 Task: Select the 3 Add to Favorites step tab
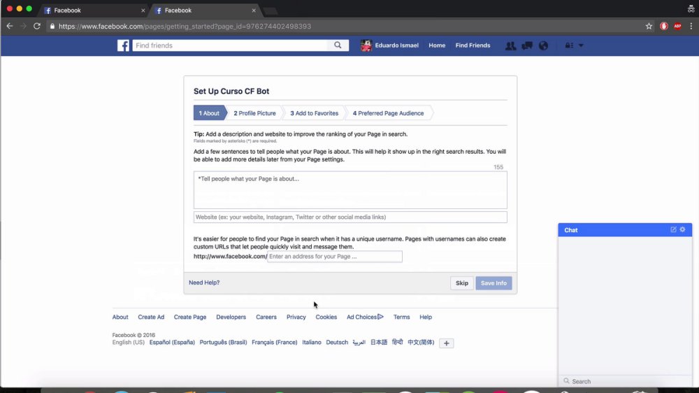315,113
